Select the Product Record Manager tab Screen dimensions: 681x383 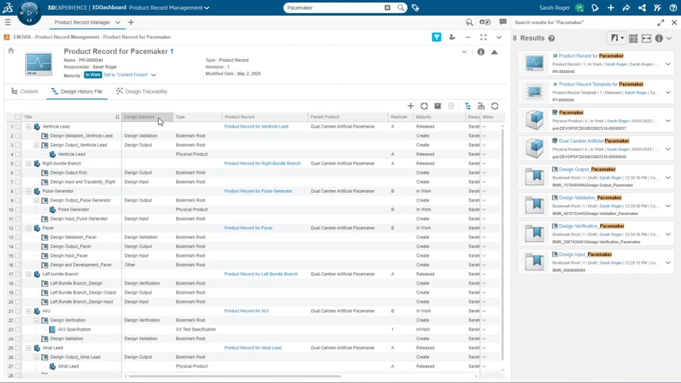(x=82, y=22)
